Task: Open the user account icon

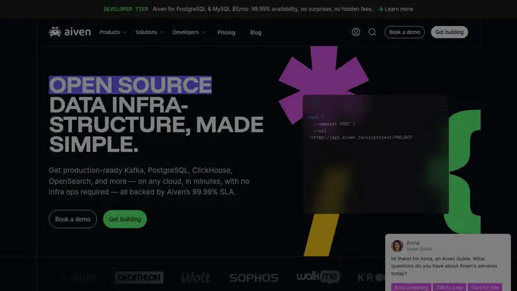Action: 356,32
